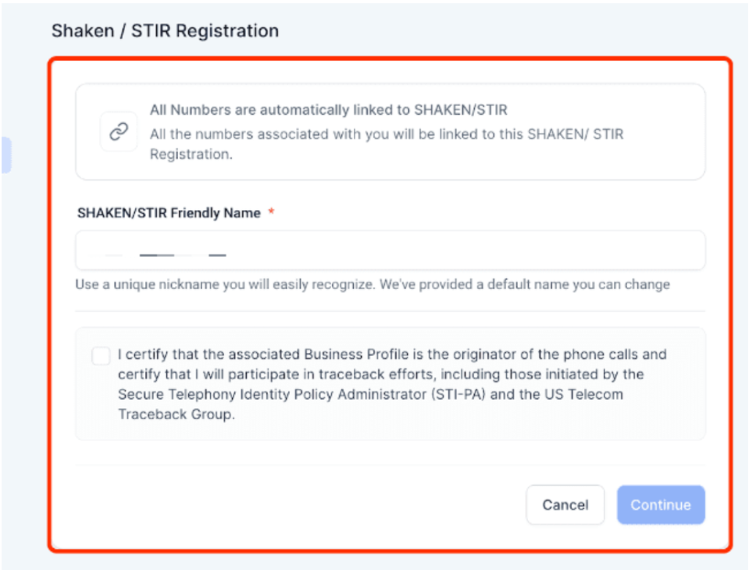
Task: Click the SHAKEN/STIR Friendly Name label
Action: point(169,213)
